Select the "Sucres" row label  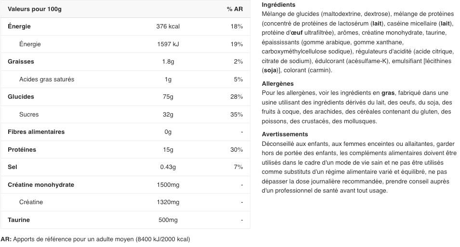tap(29, 115)
